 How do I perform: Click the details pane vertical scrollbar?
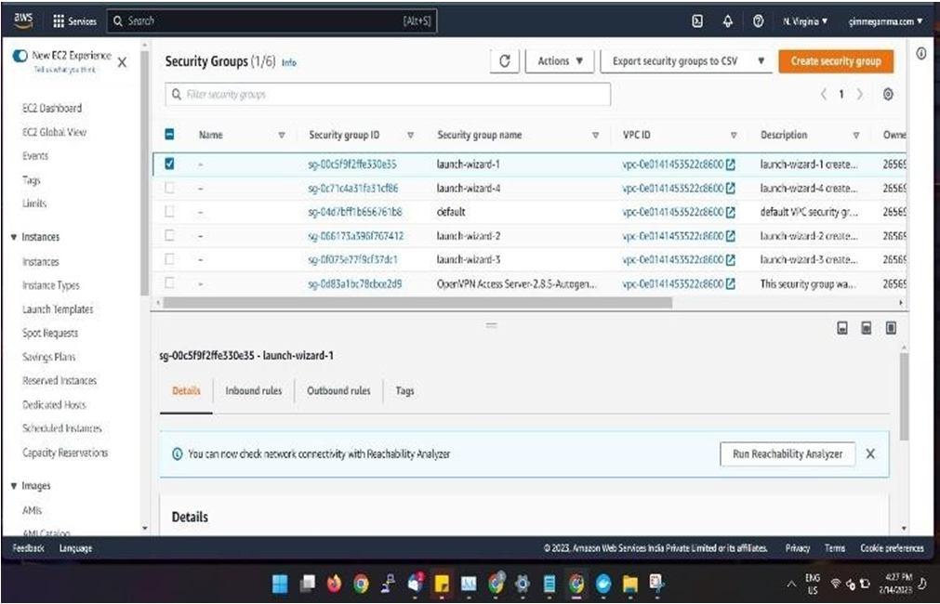pos(904,397)
